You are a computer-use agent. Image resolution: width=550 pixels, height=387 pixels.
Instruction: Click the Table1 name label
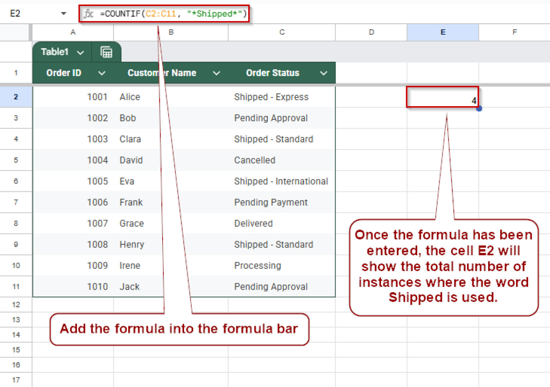coord(54,52)
